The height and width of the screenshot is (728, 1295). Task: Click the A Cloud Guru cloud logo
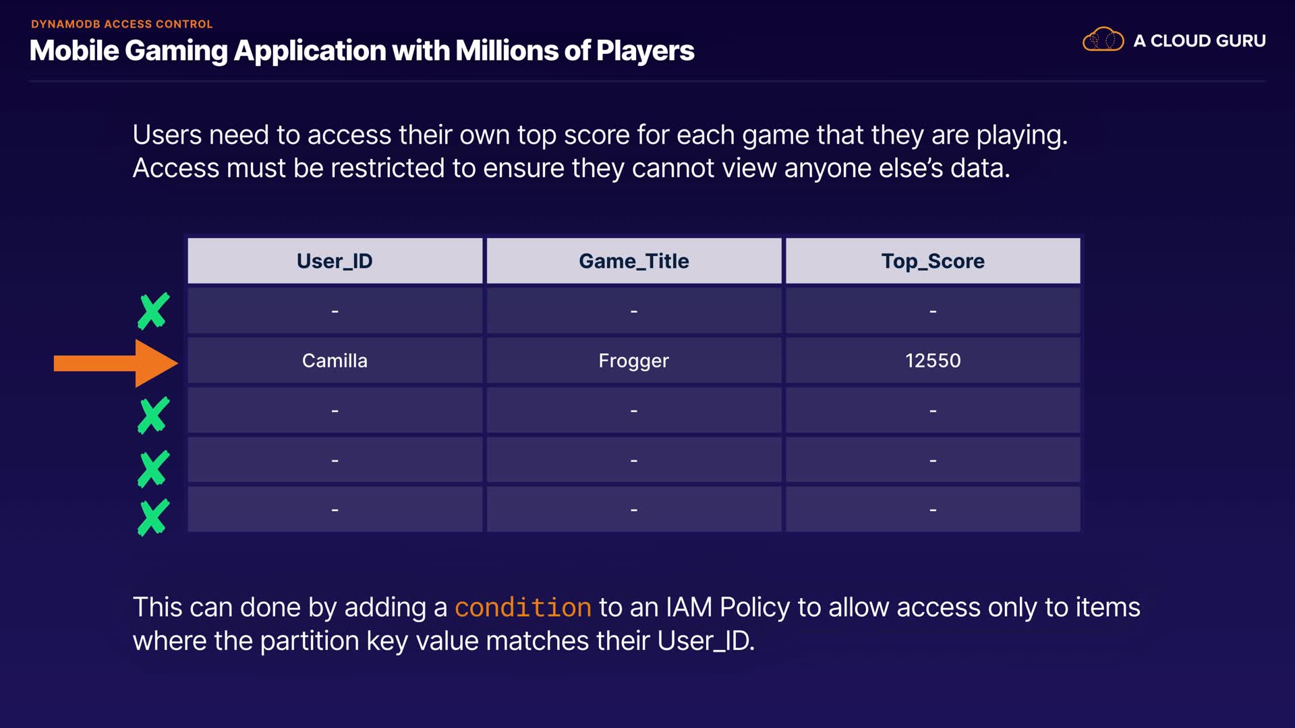[x=1103, y=40]
